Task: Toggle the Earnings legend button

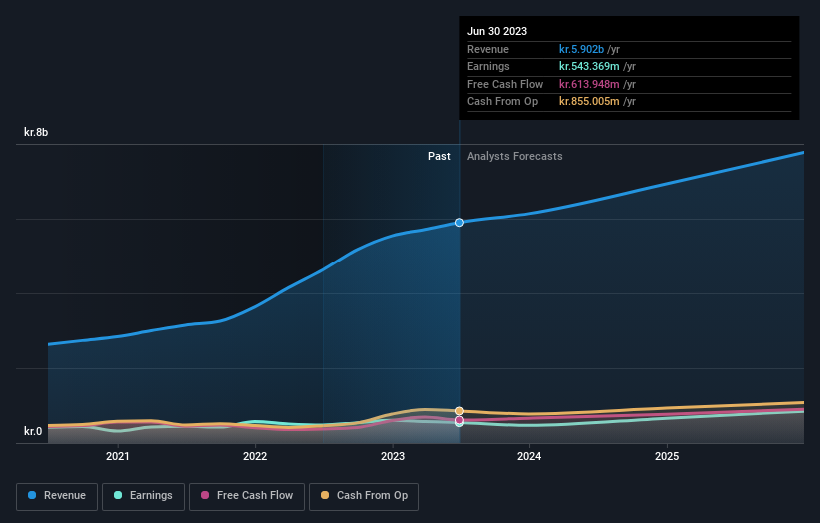Action: 143,496
